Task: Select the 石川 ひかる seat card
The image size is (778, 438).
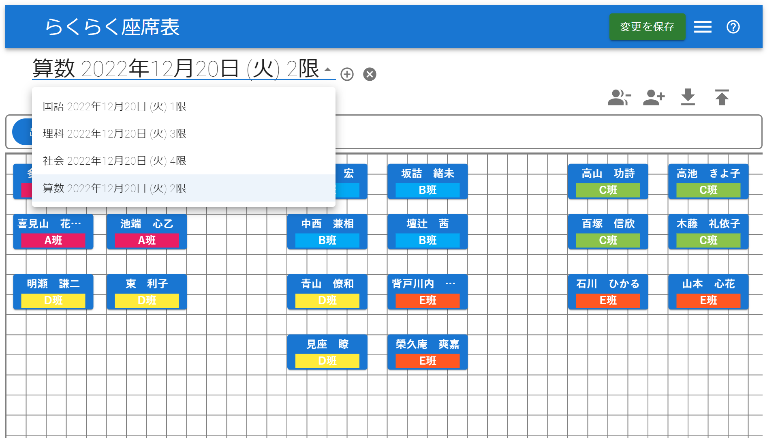Action: pyautogui.click(x=608, y=284)
